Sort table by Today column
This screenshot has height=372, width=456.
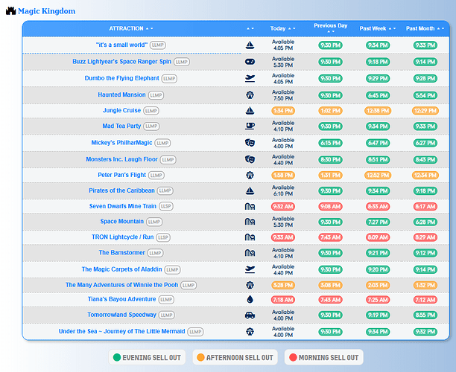point(282,28)
